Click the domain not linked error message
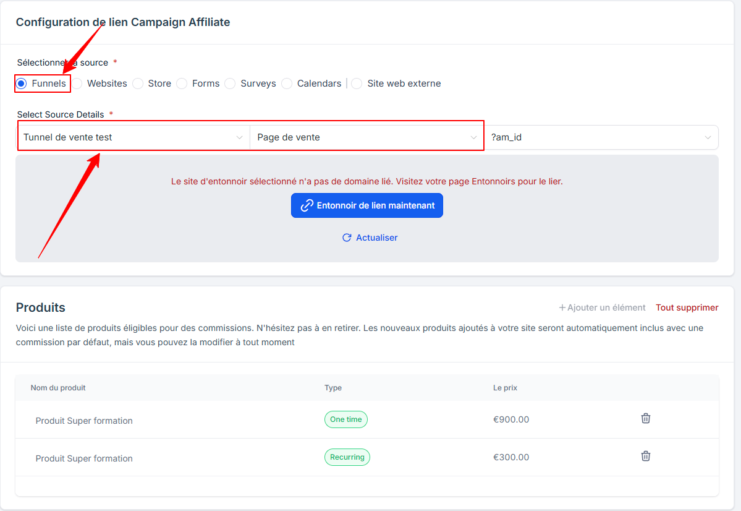This screenshot has height=511, width=741. pos(366,181)
